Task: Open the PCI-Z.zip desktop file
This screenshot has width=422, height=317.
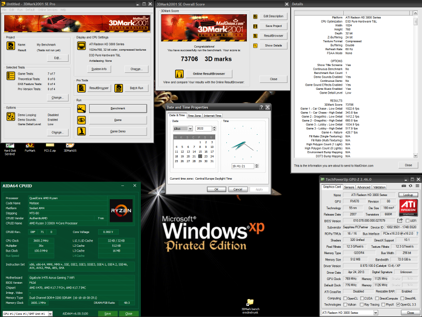Action: click(50, 148)
